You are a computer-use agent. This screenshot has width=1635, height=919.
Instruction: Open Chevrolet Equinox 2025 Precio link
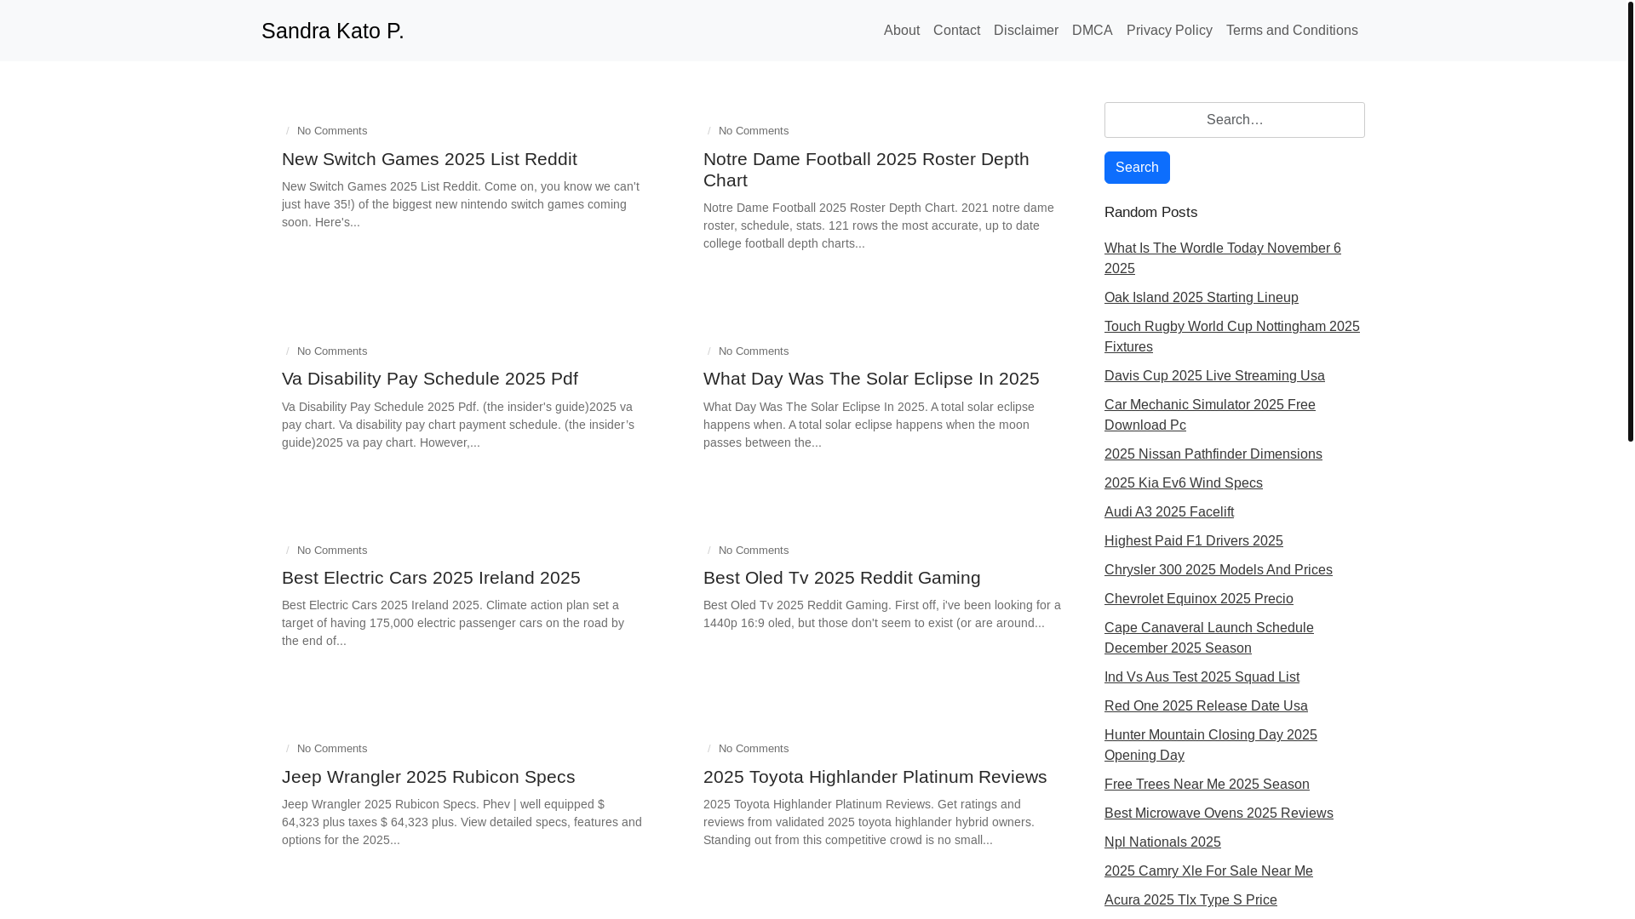1199,599
